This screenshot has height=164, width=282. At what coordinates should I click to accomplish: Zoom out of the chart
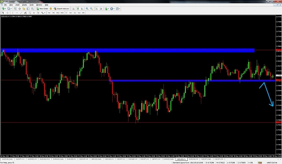91,9
